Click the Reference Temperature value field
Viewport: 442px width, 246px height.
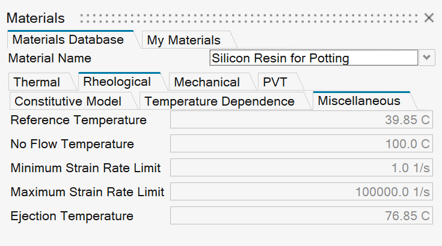pos(301,120)
